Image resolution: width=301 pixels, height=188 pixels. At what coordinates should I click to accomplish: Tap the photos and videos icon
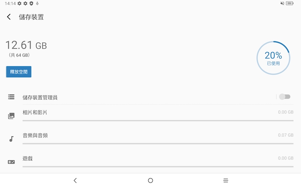click(11, 116)
